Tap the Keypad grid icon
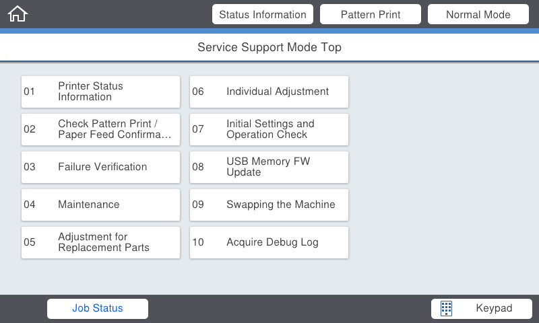The width and height of the screenshot is (539, 323). (x=446, y=309)
